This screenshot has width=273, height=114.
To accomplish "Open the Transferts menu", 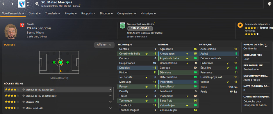I will pos(53,13).
